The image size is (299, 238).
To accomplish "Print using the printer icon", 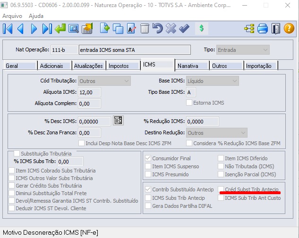I will click(263, 29).
